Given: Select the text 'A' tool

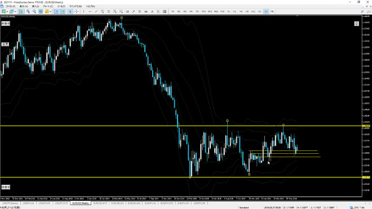Looking at the screenshot, I should tap(152, 11).
